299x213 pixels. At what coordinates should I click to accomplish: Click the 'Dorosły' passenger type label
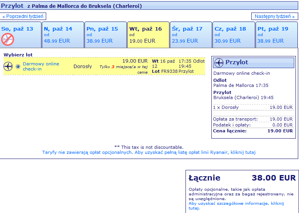coord(83,67)
